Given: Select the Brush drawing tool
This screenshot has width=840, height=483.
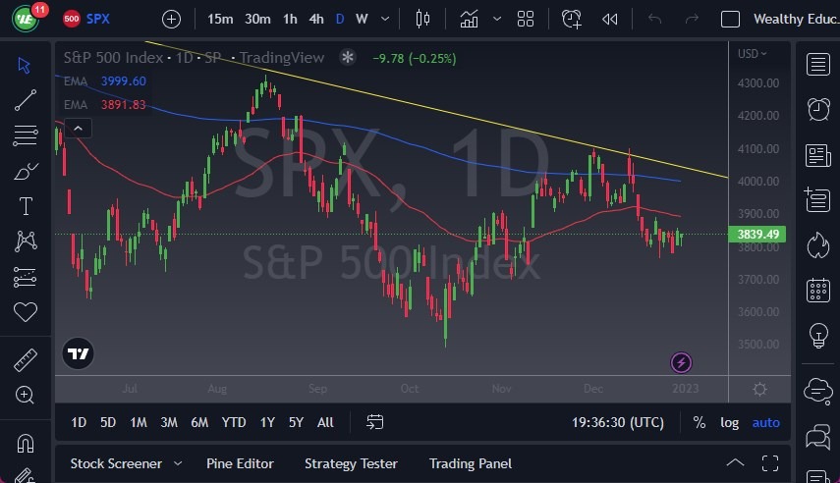Looking at the screenshot, I should 26,171.
